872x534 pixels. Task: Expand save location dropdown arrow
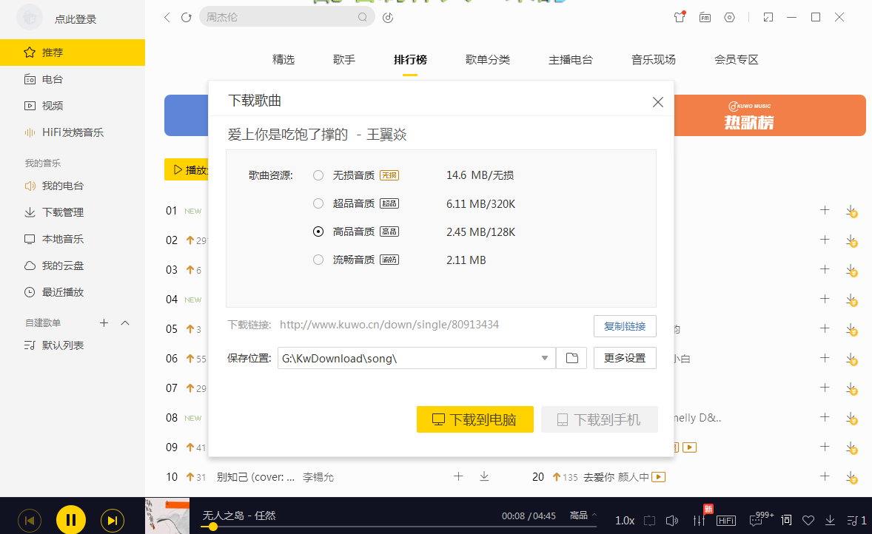(545, 358)
